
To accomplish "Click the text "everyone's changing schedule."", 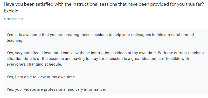I will 34,64.
